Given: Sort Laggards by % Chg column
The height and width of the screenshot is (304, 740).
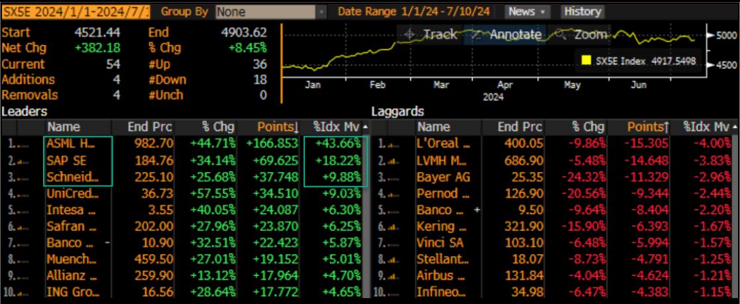Looking at the screenshot, I should (x=587, y=127).
